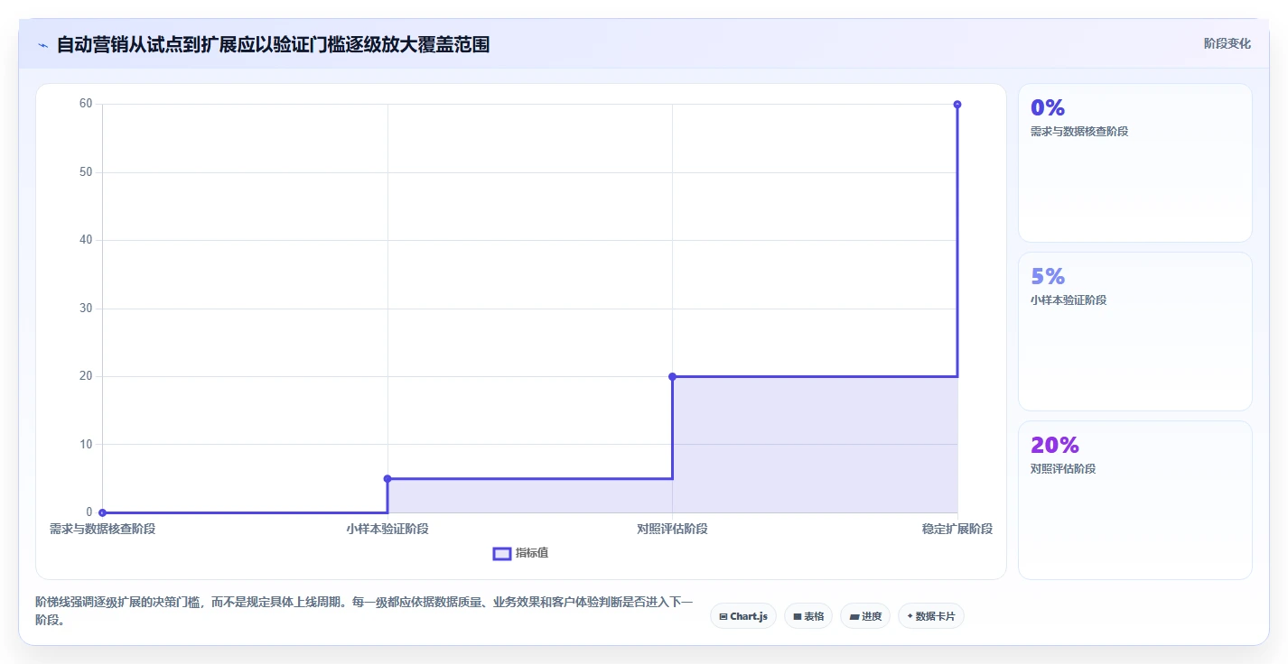Viewport: 1288px width, 664px height.
Task: Click the 表格 tag pill
Action: pyautogui.click(x=808, y=616)
